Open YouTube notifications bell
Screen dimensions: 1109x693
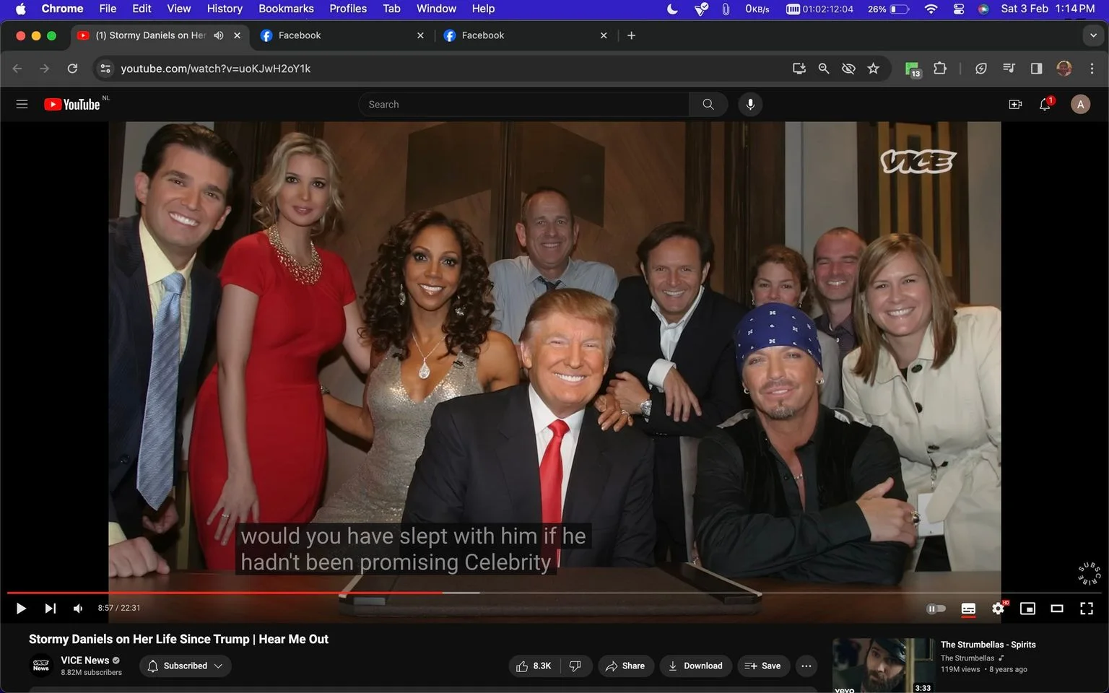tap(1045, 105)
